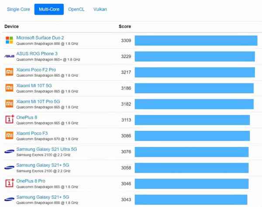Click the Xiaomi logo beside Mi 10T Pro 5G

tap(9, 104)
